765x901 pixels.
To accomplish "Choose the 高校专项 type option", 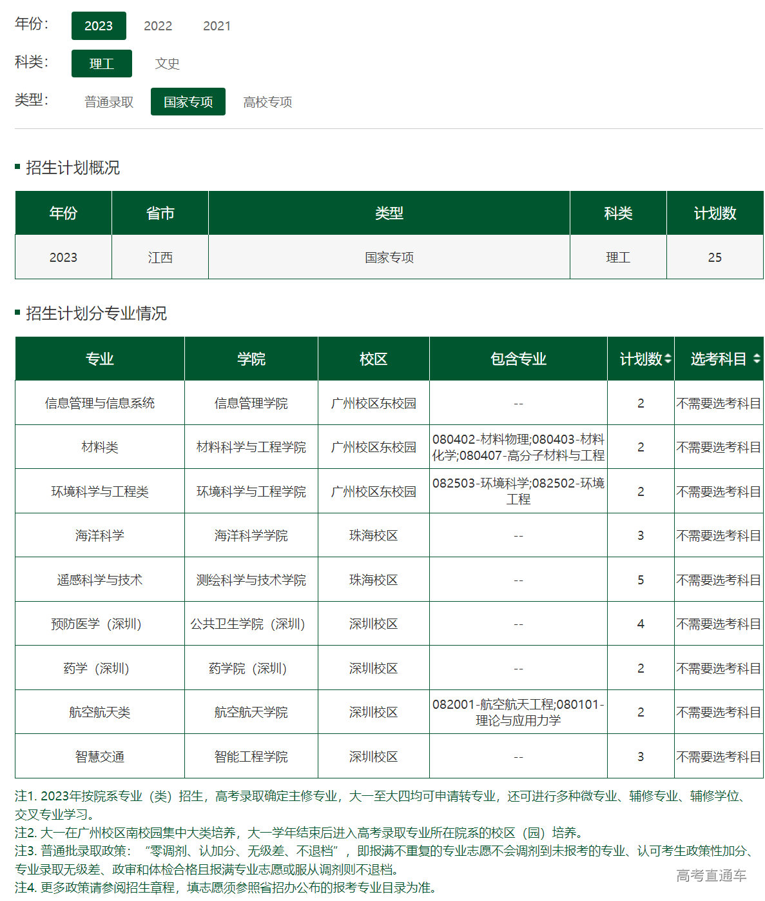I will [267, 101].
